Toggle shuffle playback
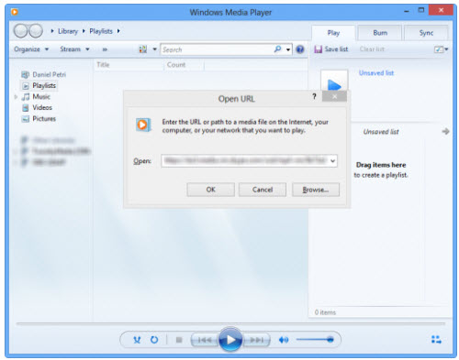Screen dimensions: 459x360 (137, 340)
